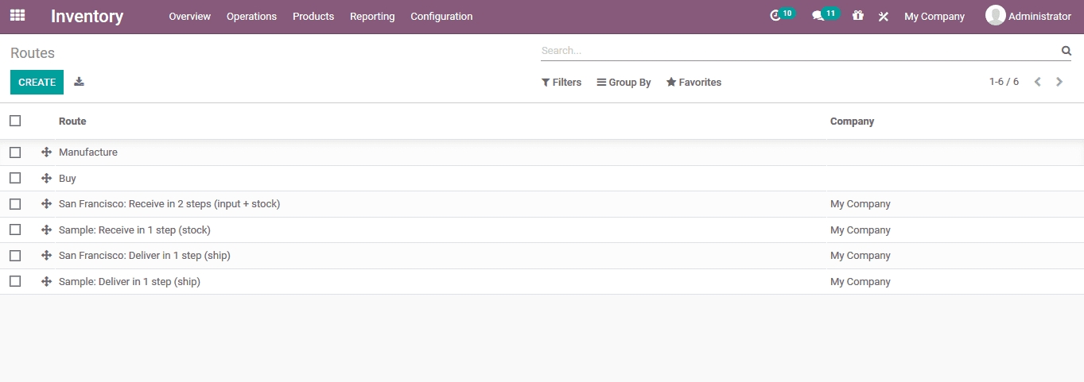The image size is (1084, 382).
Task: Click the gift icon in top bar
Action: click(857, 16)
